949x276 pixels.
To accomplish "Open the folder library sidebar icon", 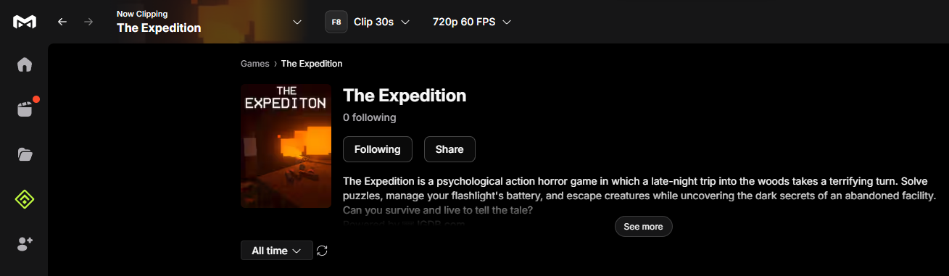I will tap(25, 154).
